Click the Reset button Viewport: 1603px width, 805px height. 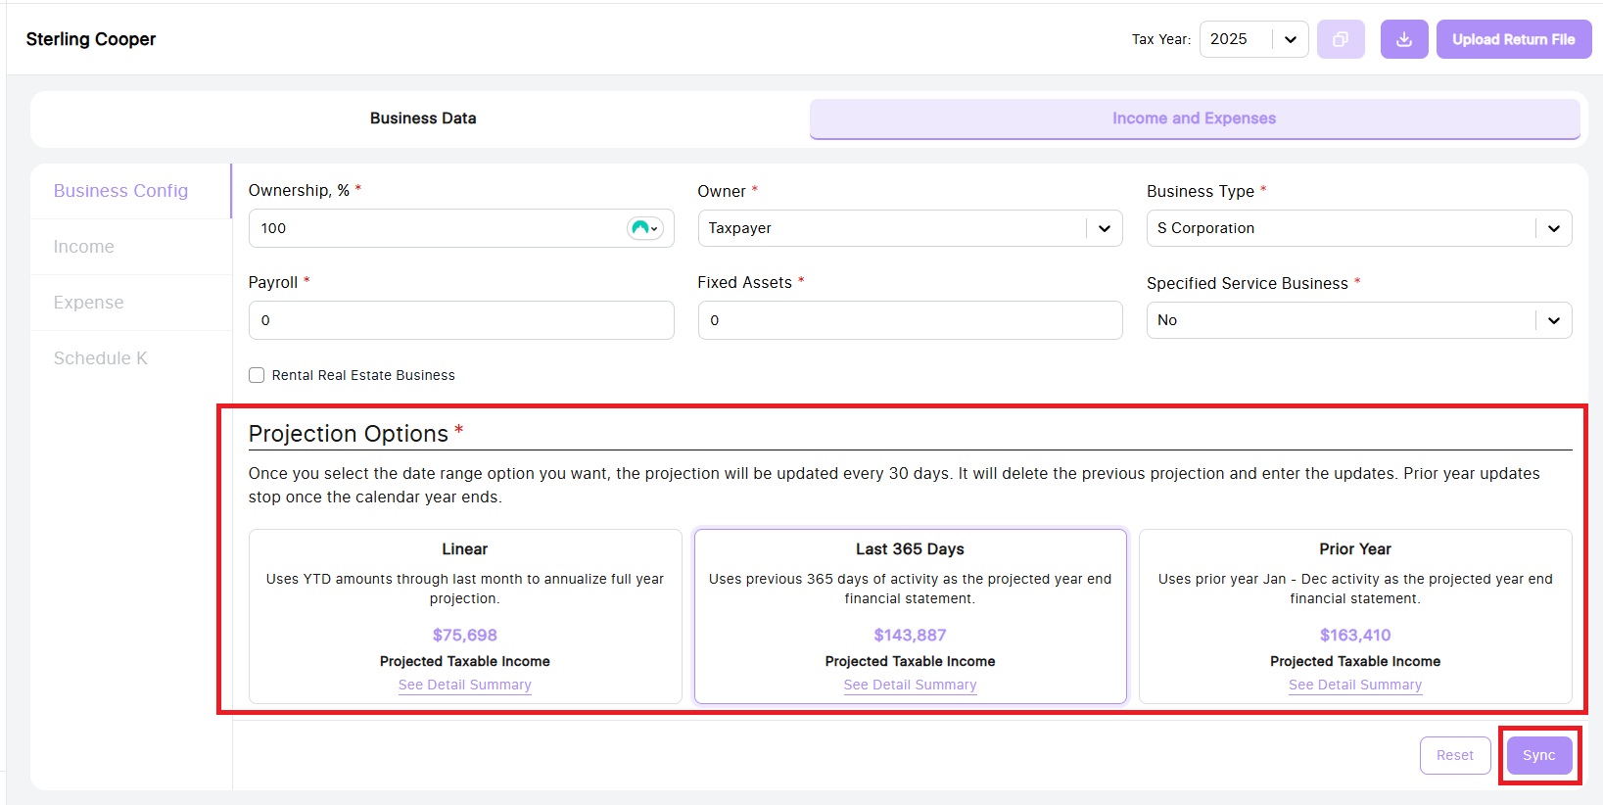click(1454, 755)
